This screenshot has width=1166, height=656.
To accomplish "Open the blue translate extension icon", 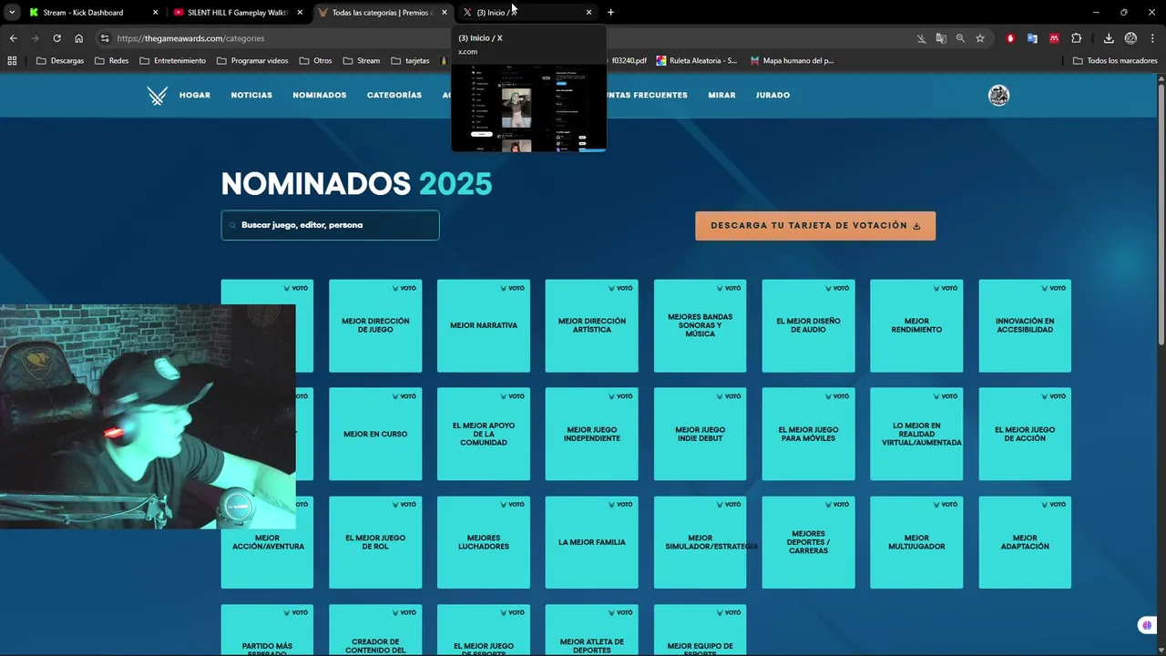I will [x=1032, y=38].
